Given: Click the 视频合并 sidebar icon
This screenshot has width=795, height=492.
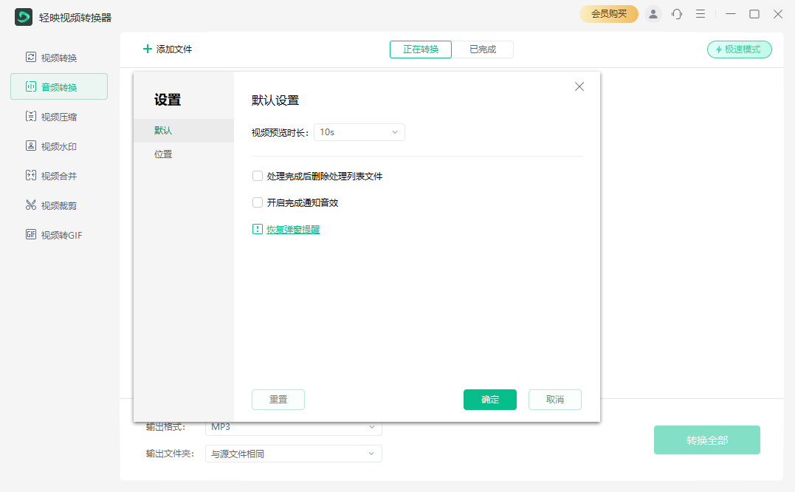Looking at the screenshot, I should coord(31,176).
